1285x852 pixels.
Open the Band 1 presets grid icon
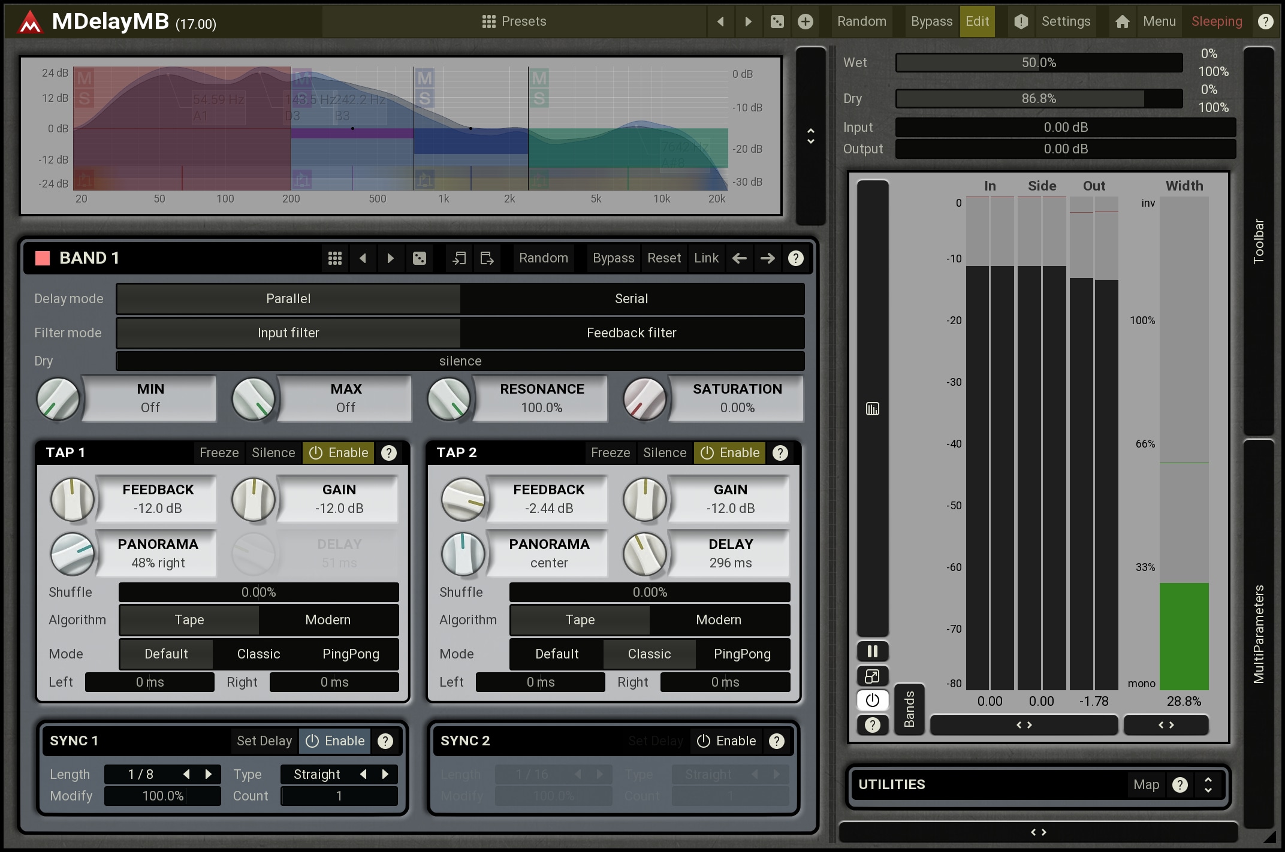click(x=335, y=258)
